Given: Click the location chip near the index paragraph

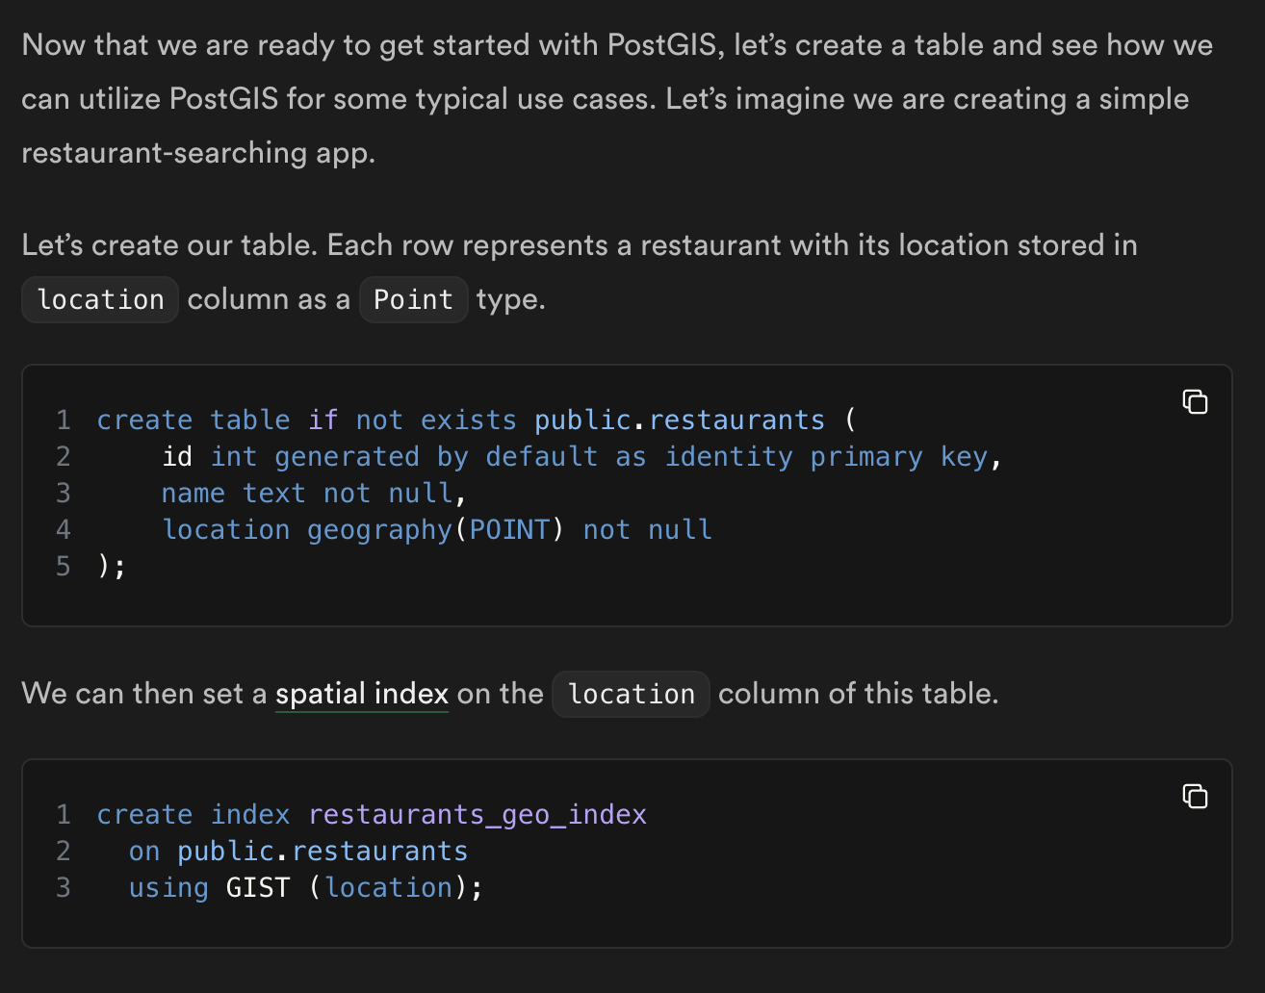Looking at the screenshot, I should point(631,694).
